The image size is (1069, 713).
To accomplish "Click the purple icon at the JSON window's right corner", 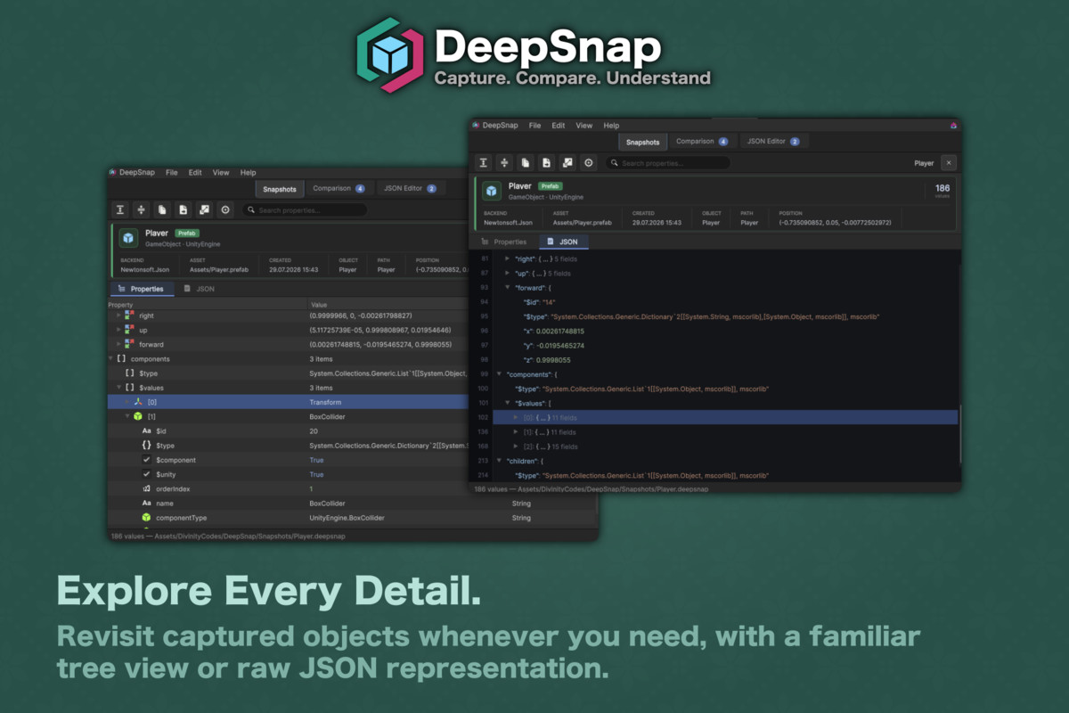I will tap(953, 126).
